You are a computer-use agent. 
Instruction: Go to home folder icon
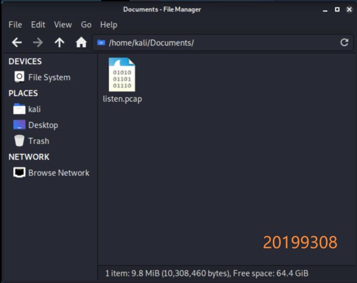[81, 42]
